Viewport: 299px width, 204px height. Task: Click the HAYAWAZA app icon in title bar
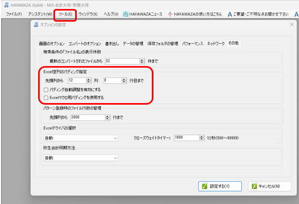(6, 5)
